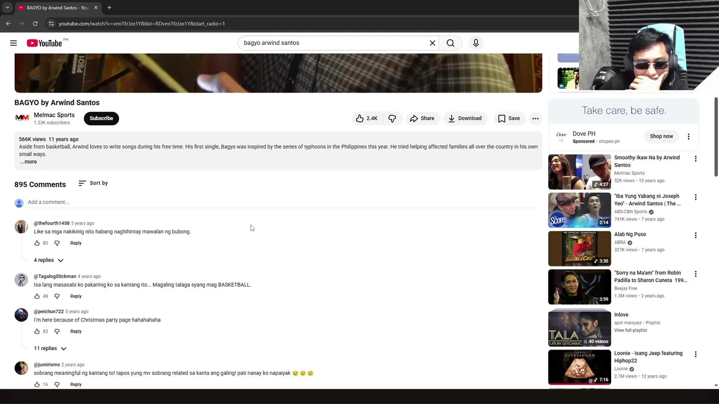Like the comment by @jumirisms
This screenshot has height=404, width=719.
(x=37, y=384)
